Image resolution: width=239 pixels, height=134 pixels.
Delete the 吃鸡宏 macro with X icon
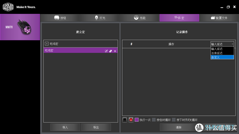point(115,51)
